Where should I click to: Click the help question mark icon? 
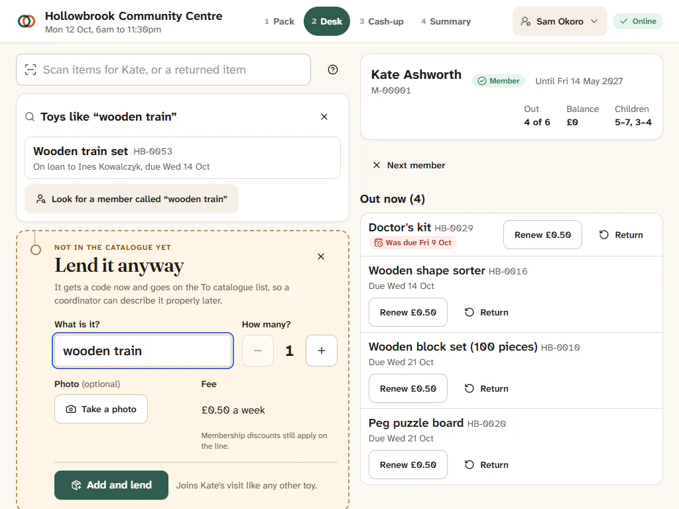coord(333,70)
